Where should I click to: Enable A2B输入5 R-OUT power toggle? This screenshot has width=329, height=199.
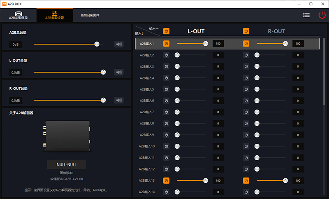(246, 89)
